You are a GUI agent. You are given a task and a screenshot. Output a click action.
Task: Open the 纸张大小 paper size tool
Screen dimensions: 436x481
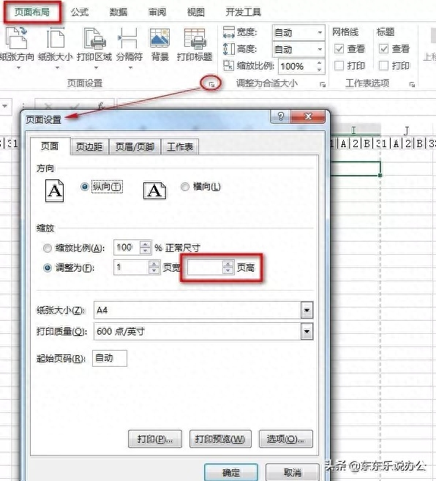(x=56, y=48)
